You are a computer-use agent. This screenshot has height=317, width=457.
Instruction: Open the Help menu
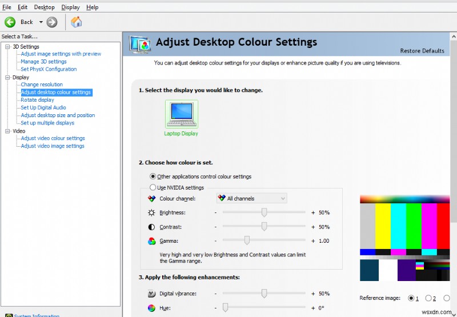(x=92, y=7)
